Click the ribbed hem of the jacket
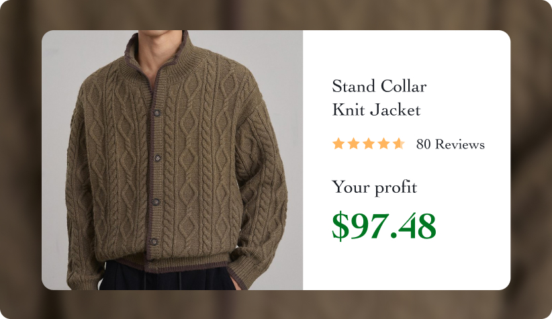The width and height of the screenshot is (552, 319). 173,263
